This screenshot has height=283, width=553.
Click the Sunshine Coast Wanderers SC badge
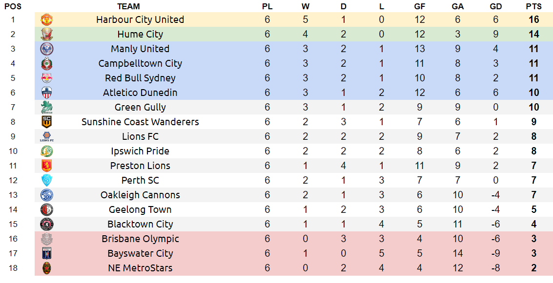(x=46, y=122)
